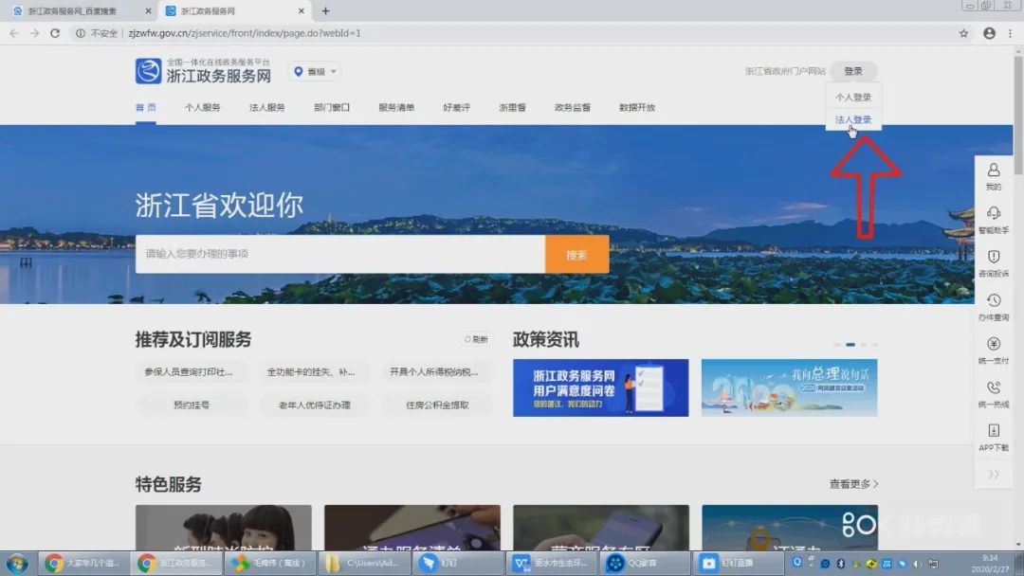
Task: Choose 个人登录 from the login menu
Action: coord(853,98)
